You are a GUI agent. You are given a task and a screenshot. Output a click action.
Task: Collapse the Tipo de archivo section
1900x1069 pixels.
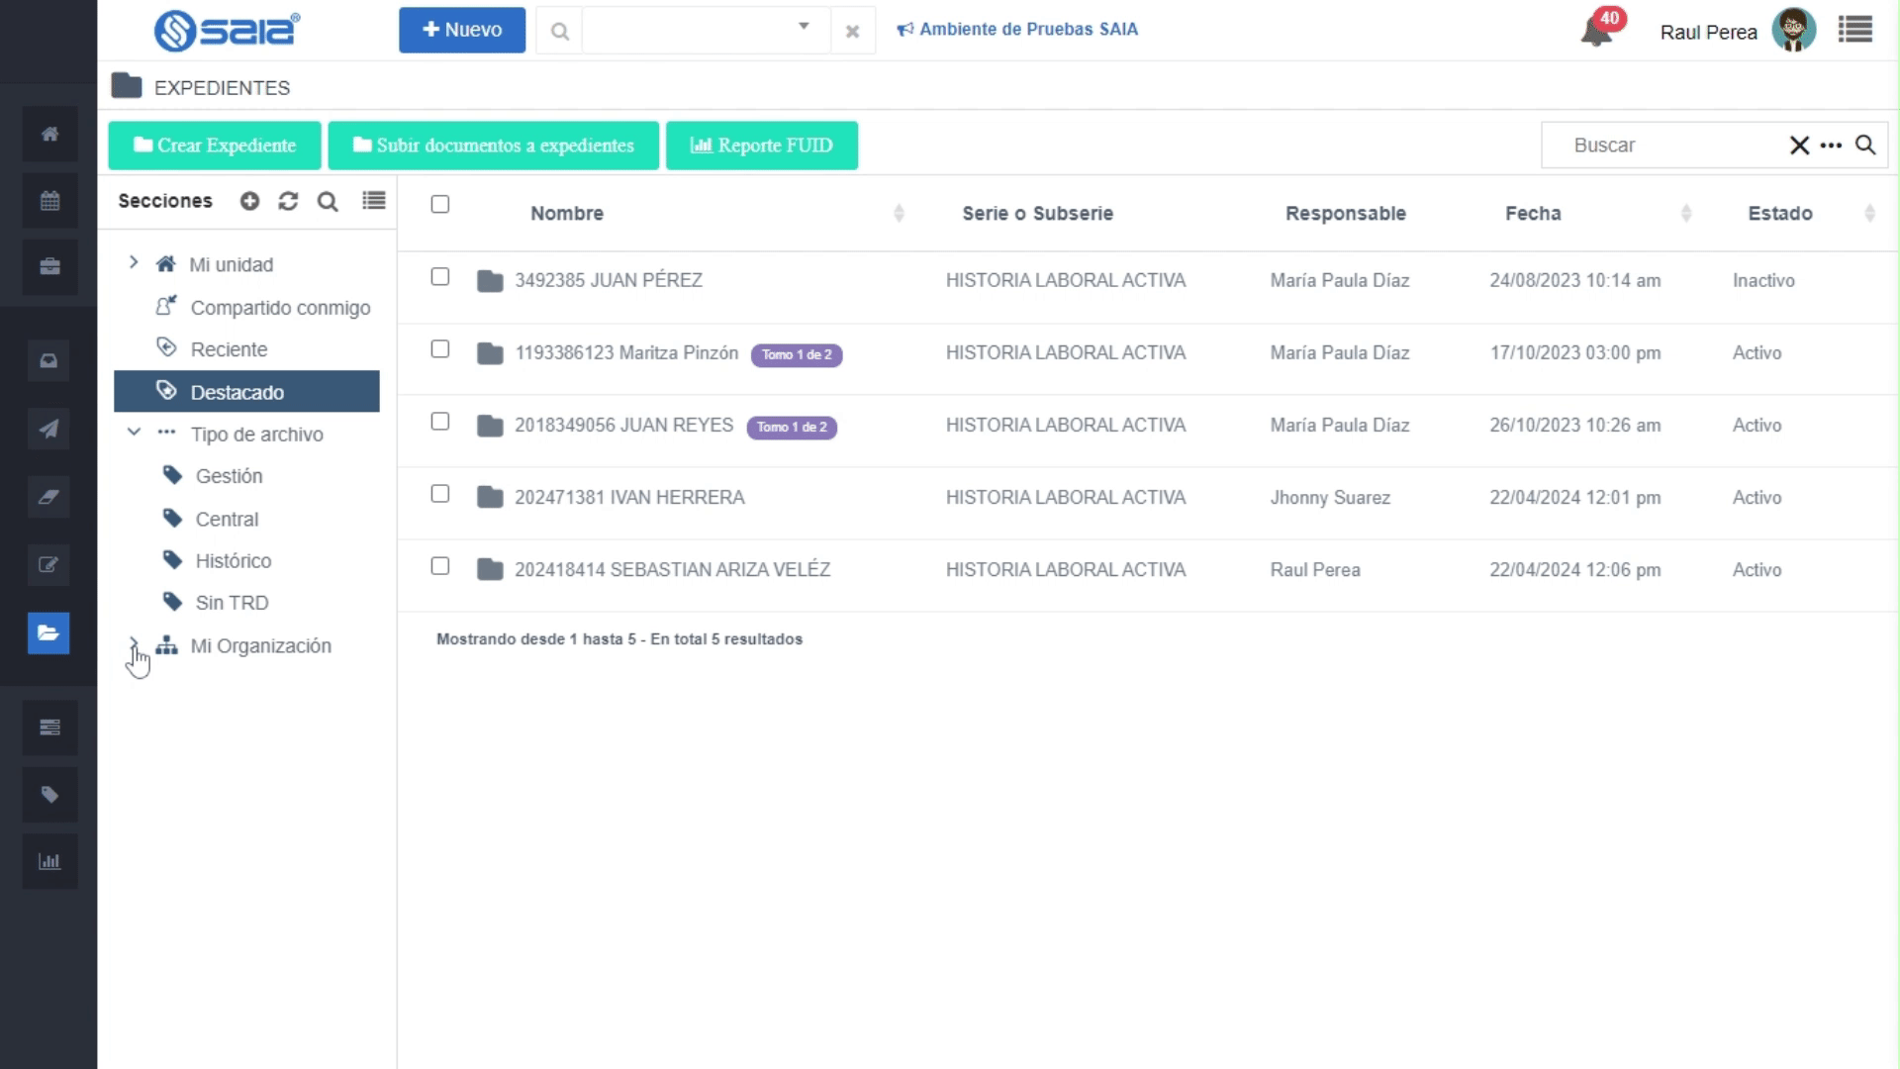click(134, 433)
